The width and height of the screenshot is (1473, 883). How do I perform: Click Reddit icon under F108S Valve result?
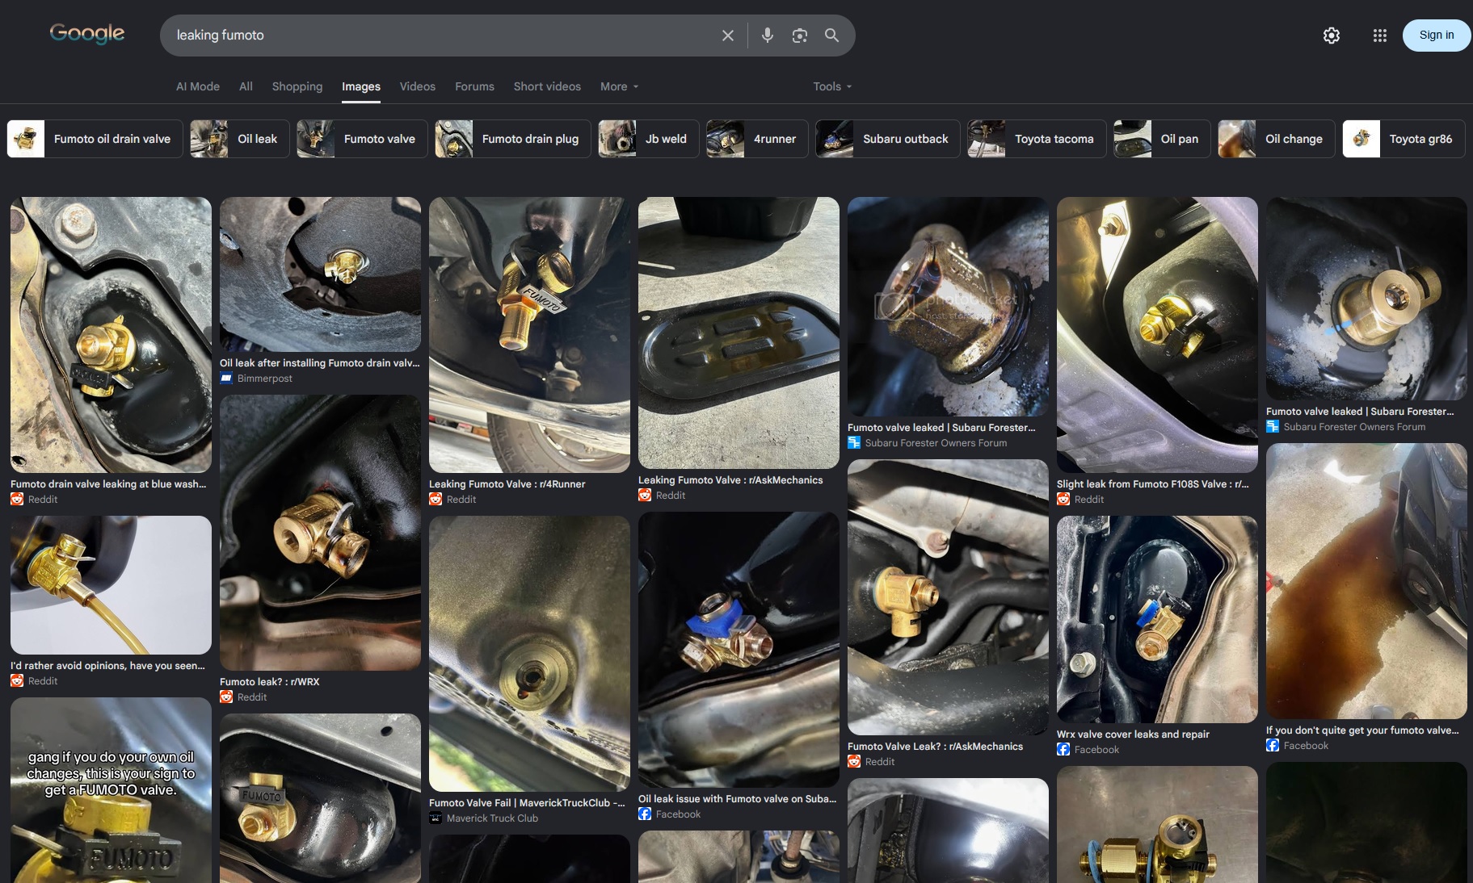1063,500
